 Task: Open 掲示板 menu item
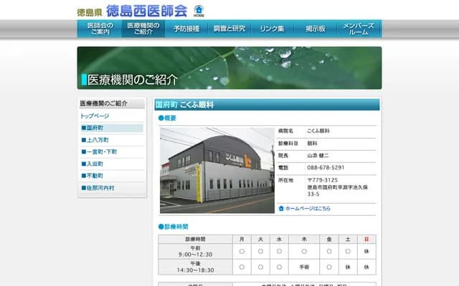(x=316, y=29)
